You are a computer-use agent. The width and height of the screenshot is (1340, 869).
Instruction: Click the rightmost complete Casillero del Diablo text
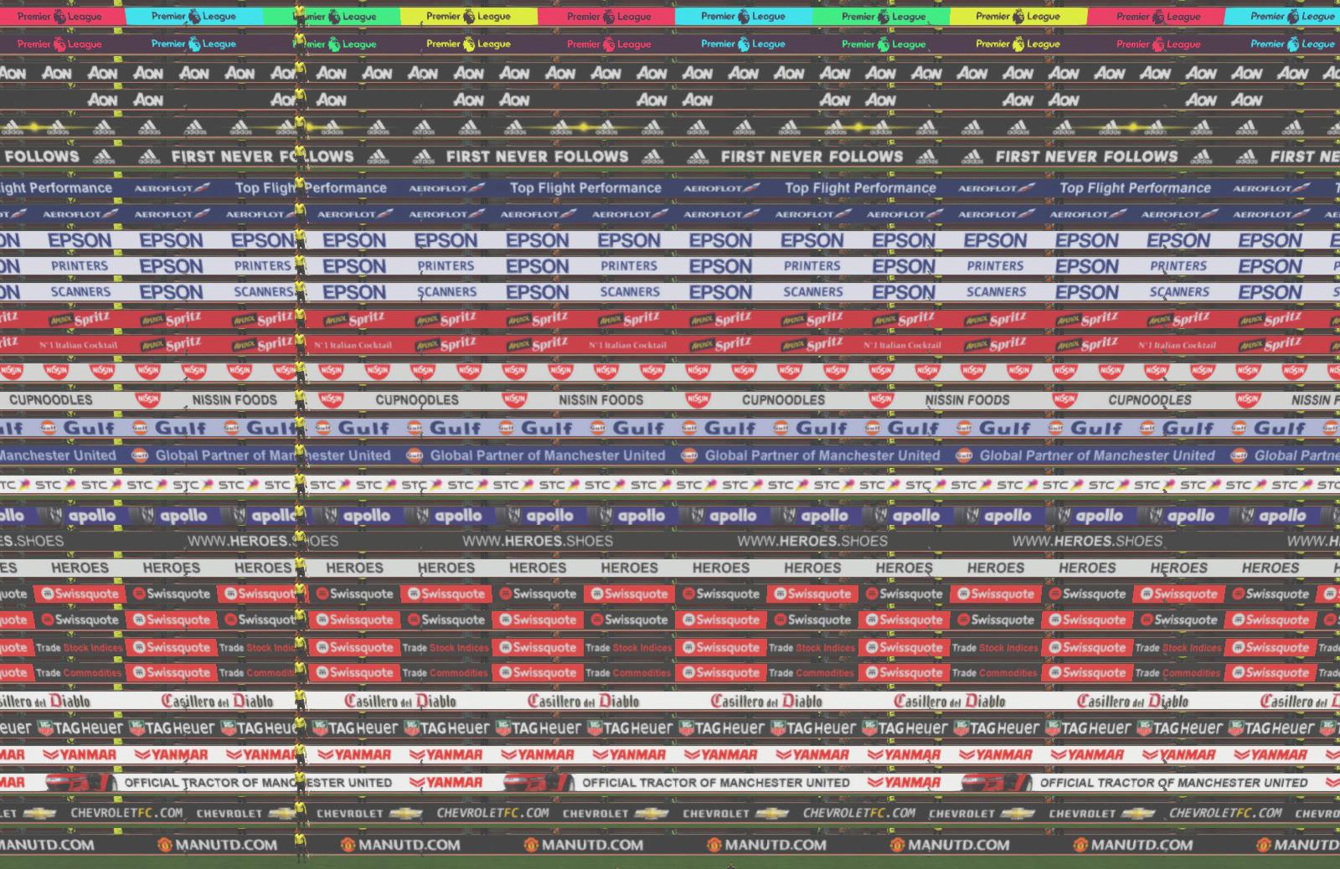[x=1132, y=702]
